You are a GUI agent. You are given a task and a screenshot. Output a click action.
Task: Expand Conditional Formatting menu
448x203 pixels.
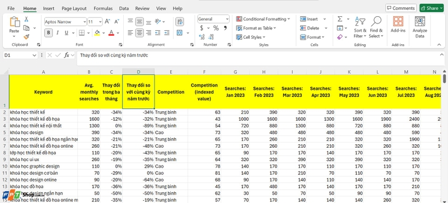pos(263,19)
